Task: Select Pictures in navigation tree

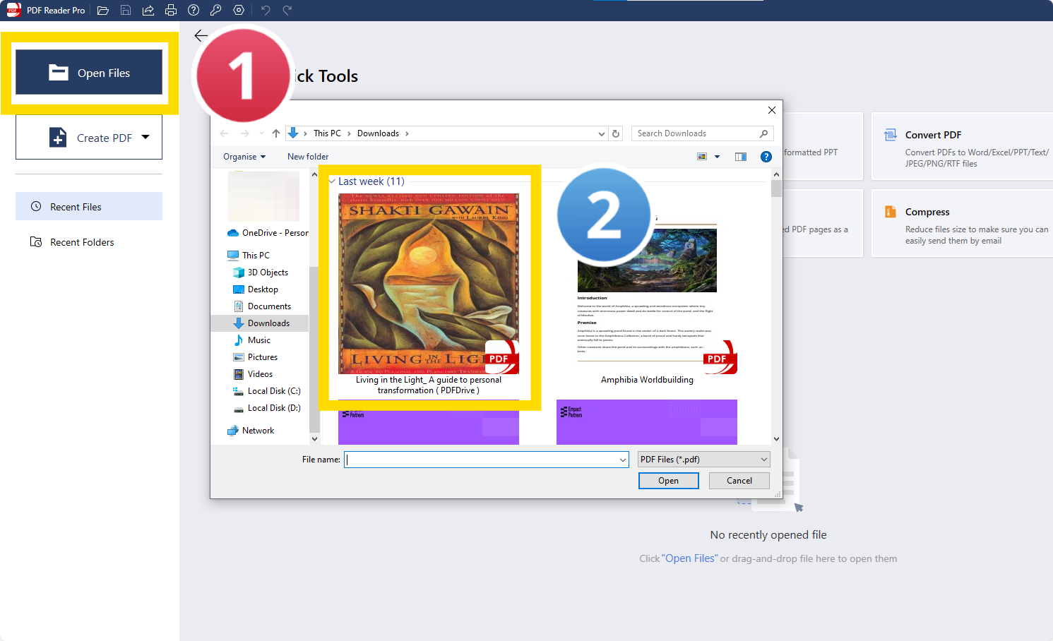Action: 256,357
